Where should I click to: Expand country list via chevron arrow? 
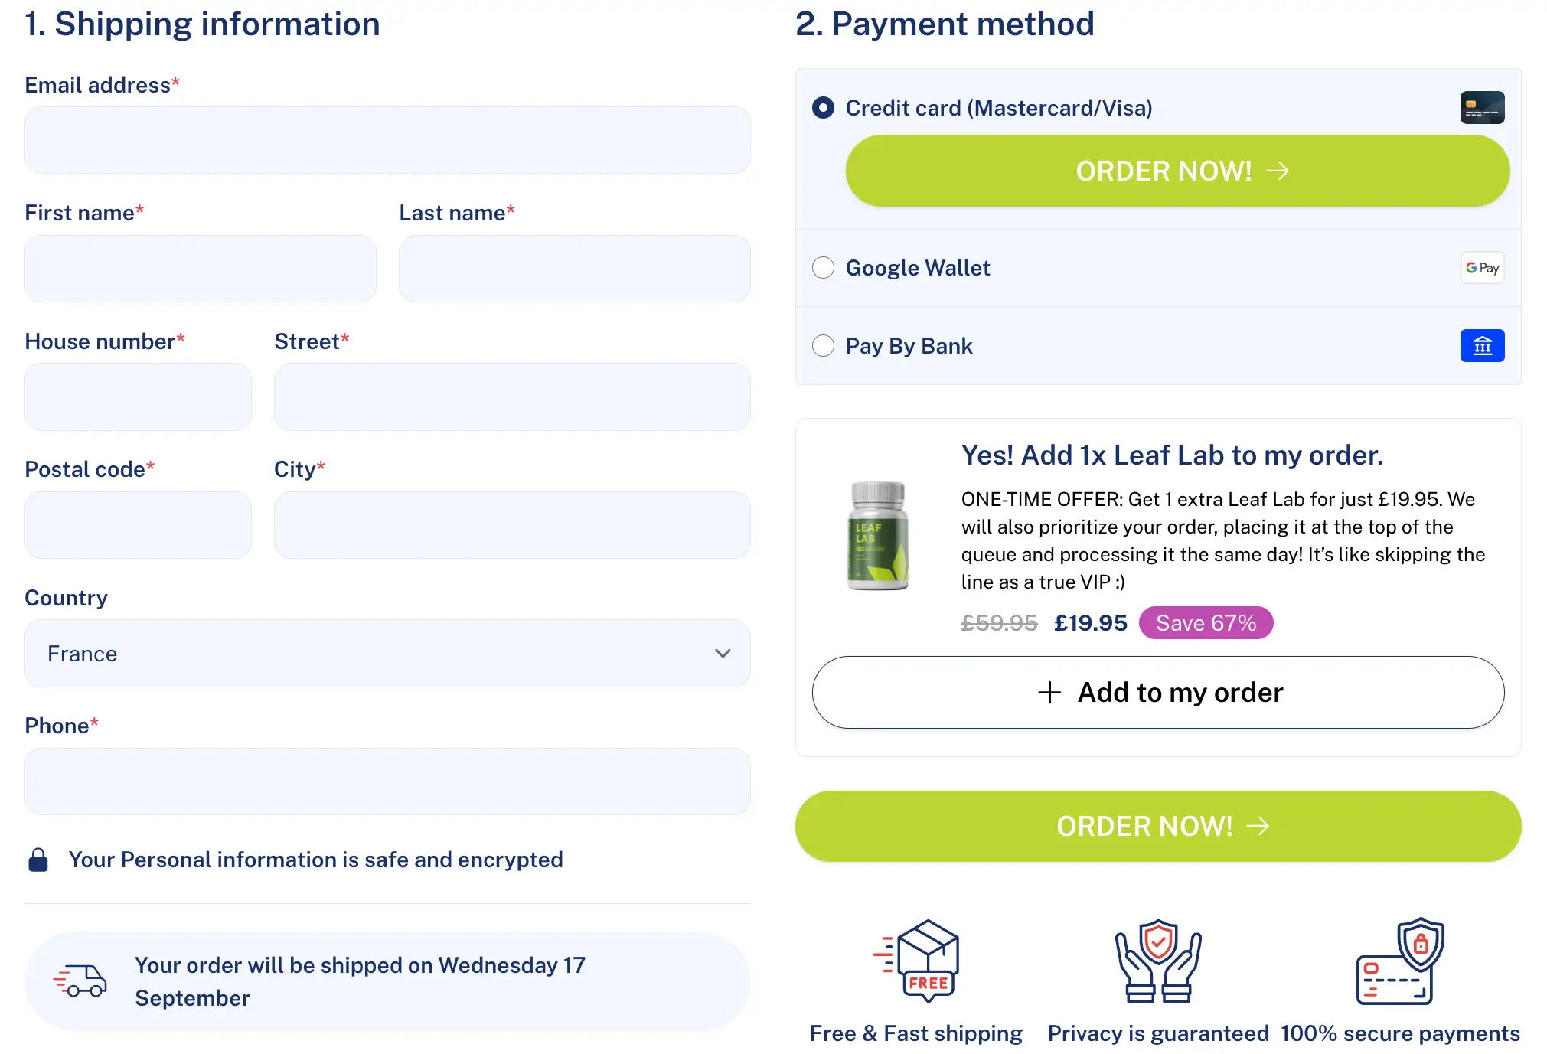[x=722, y=654]
